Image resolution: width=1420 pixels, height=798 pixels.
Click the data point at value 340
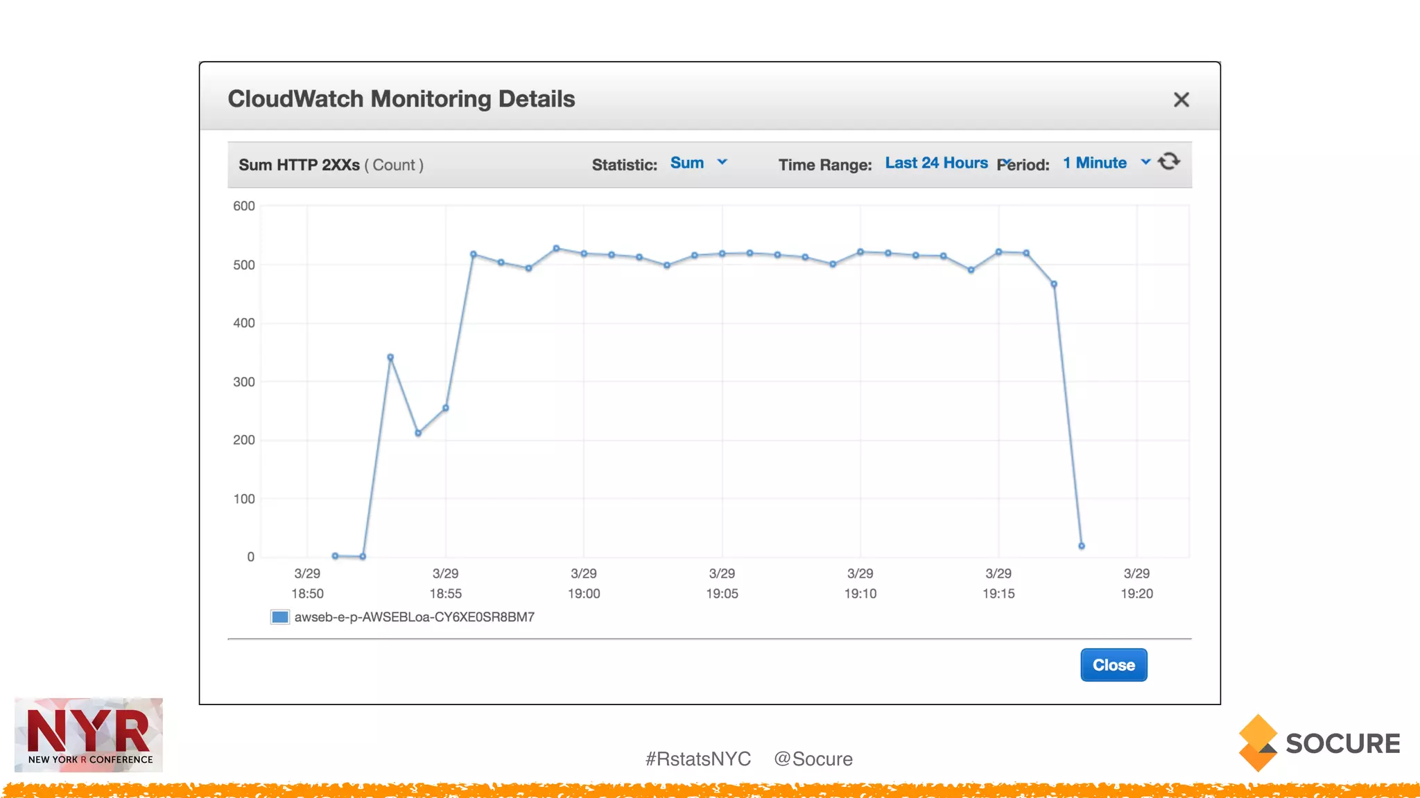390,357
